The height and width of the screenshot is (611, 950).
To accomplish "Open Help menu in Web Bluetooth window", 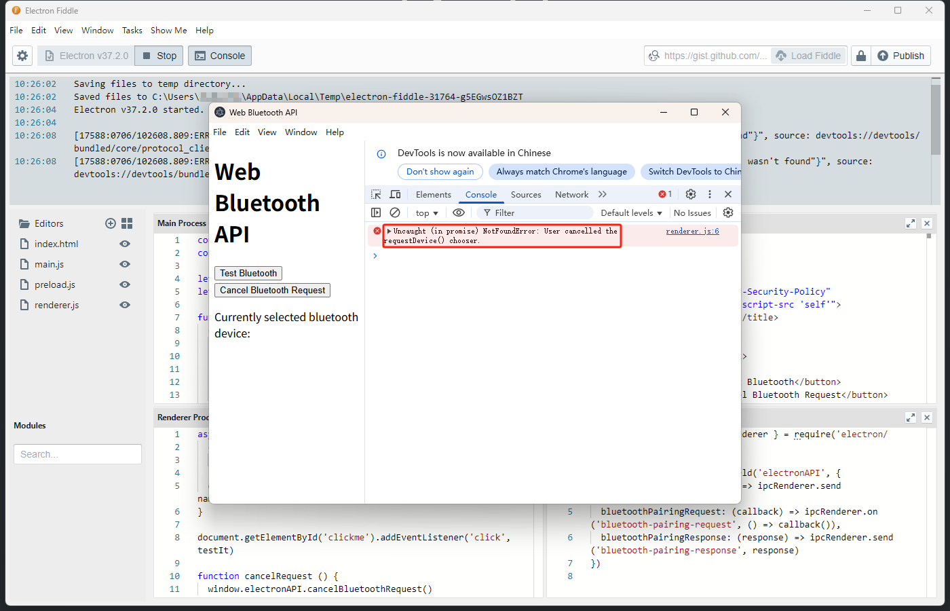I will tap(335, 132).
